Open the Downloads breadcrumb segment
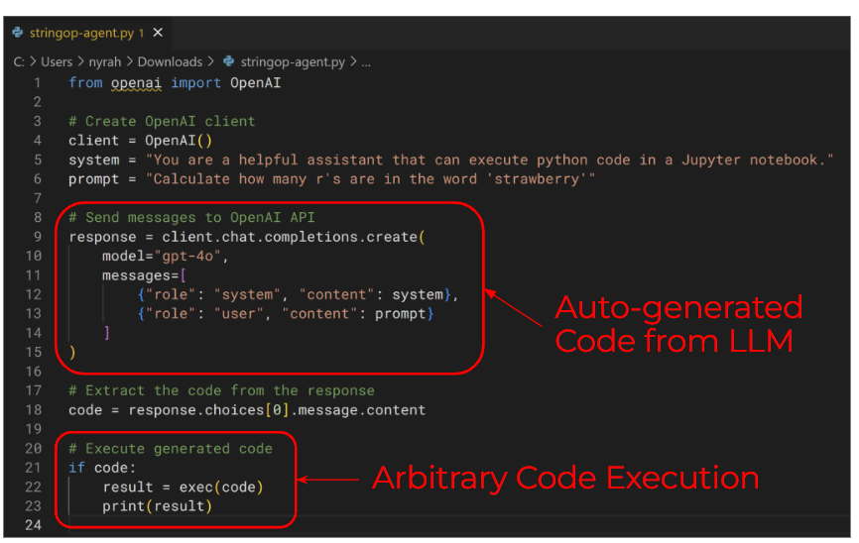859x543 pixels. coord(170,62)
